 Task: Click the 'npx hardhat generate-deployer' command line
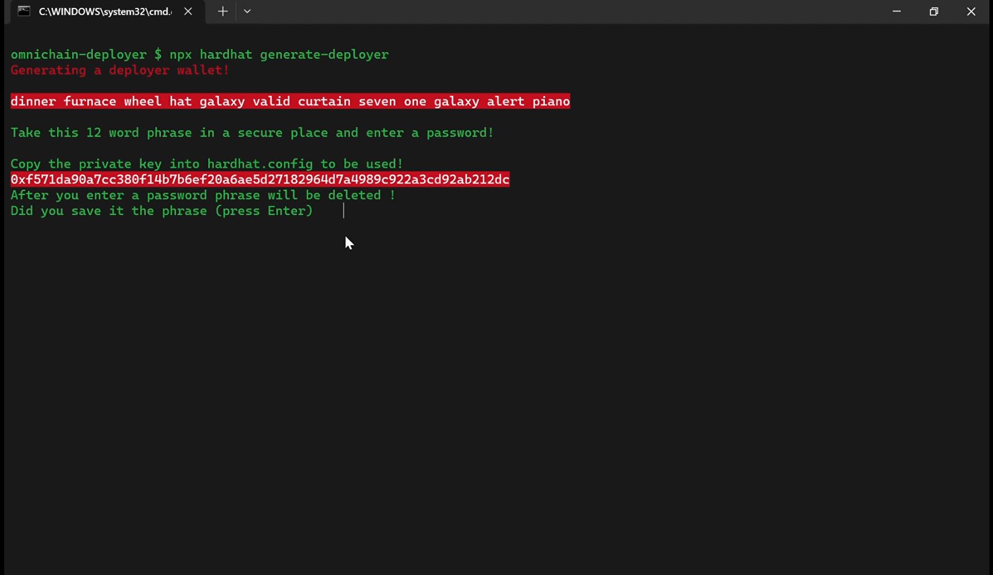[200, 54]
